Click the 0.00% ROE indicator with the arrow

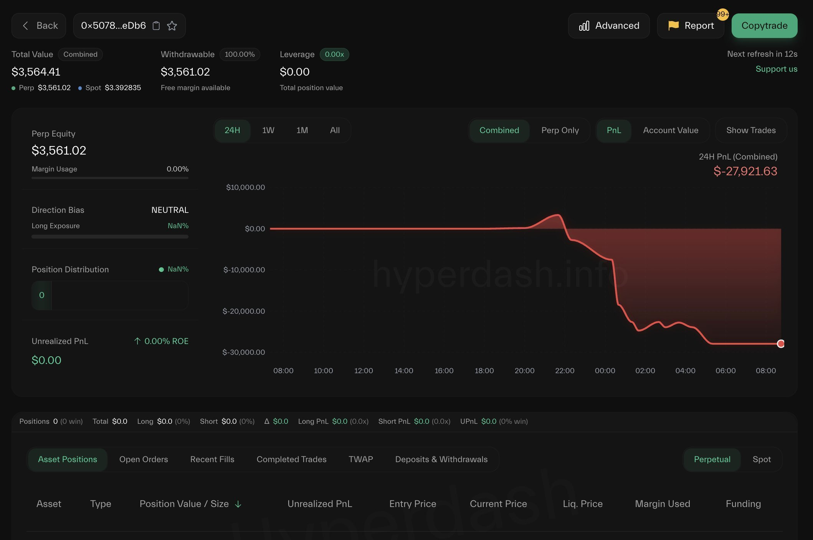pyautogui.click(x=161, y=341)
